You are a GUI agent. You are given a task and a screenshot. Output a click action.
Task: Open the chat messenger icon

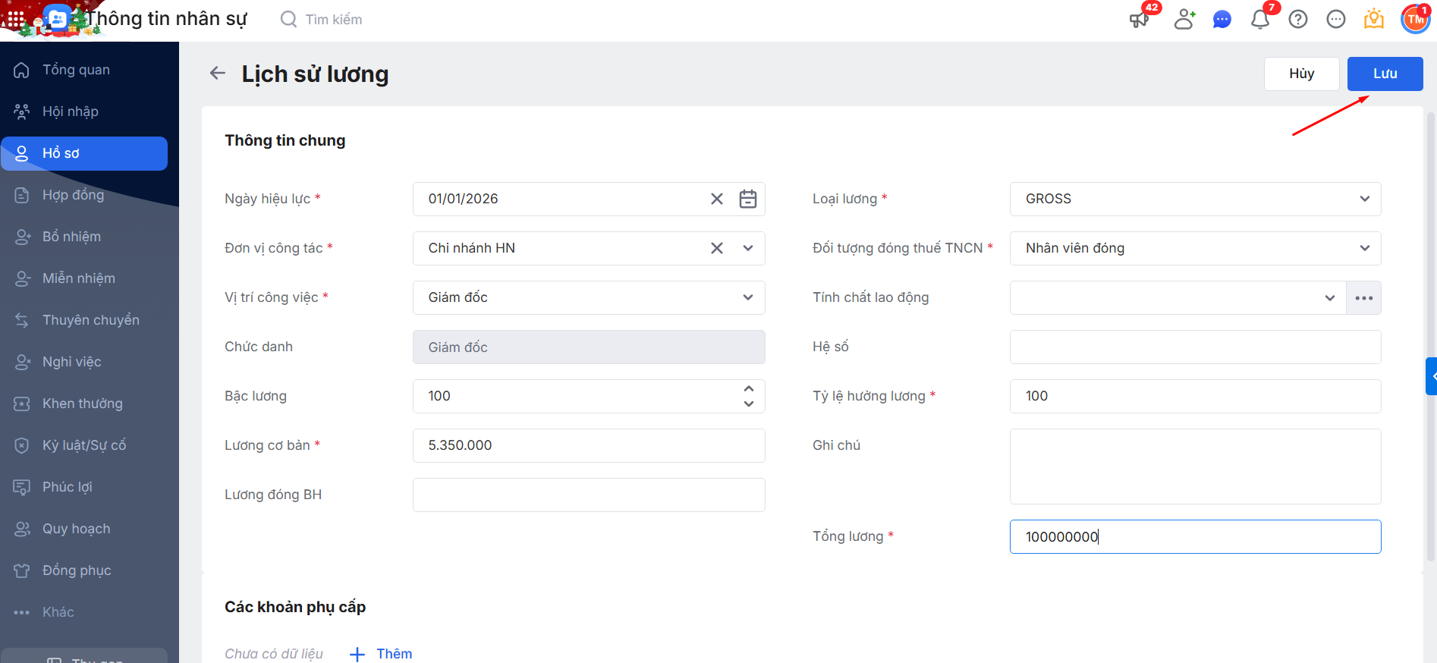tap(1222, 19)
